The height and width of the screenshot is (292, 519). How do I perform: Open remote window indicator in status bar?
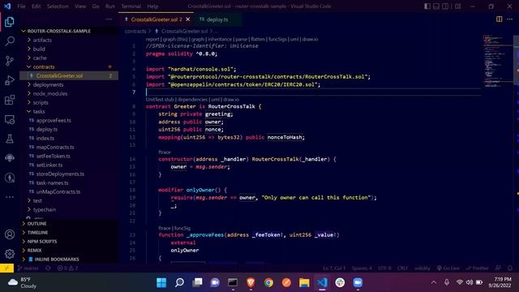click(x=7, y=268)
